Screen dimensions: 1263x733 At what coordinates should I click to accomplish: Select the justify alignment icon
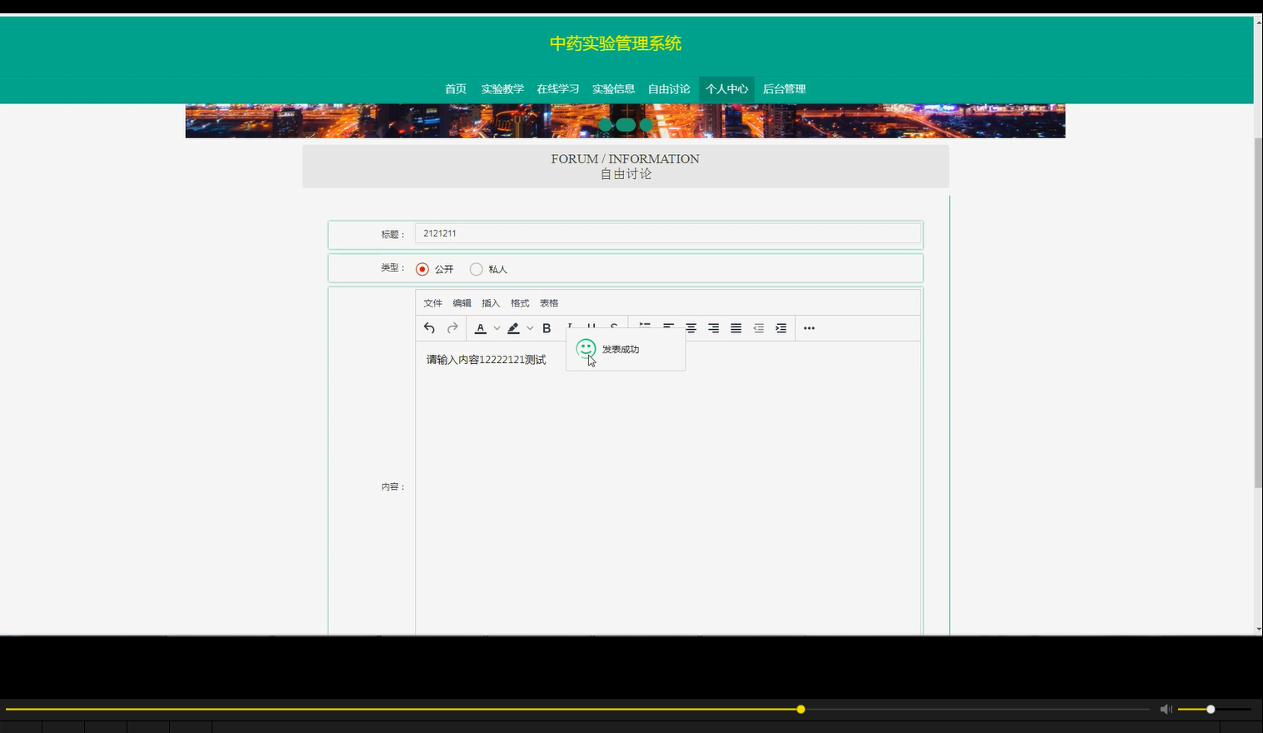[736, 327]
